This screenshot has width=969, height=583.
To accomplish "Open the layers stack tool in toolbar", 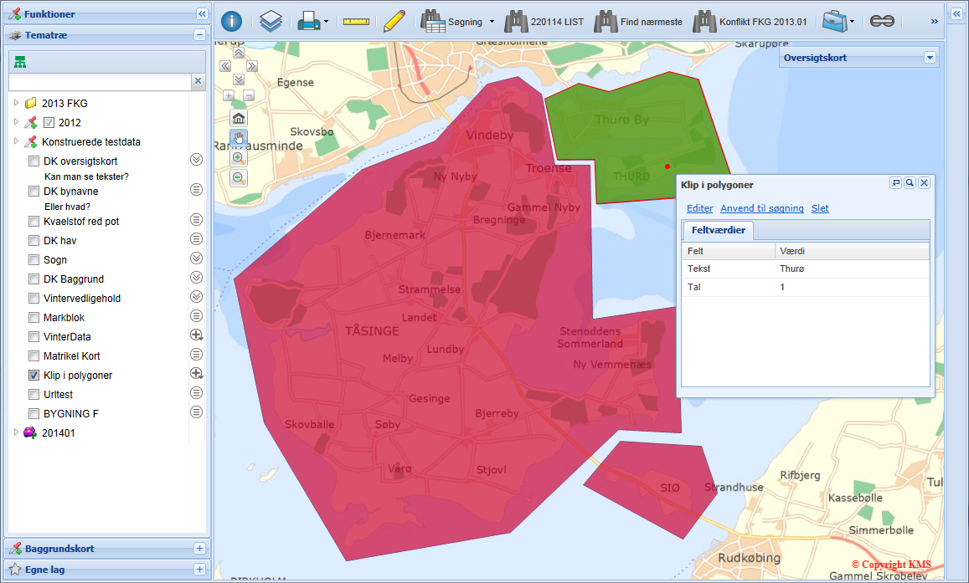I will tap(271, 22).
